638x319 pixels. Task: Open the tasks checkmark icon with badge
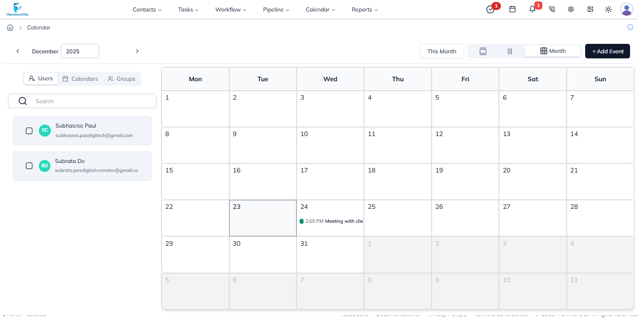coord(490,9)
